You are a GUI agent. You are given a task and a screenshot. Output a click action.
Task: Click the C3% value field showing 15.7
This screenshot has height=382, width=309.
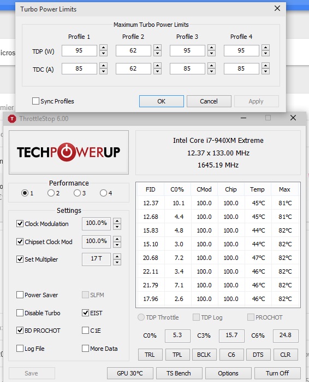click(x=231, y=335)
